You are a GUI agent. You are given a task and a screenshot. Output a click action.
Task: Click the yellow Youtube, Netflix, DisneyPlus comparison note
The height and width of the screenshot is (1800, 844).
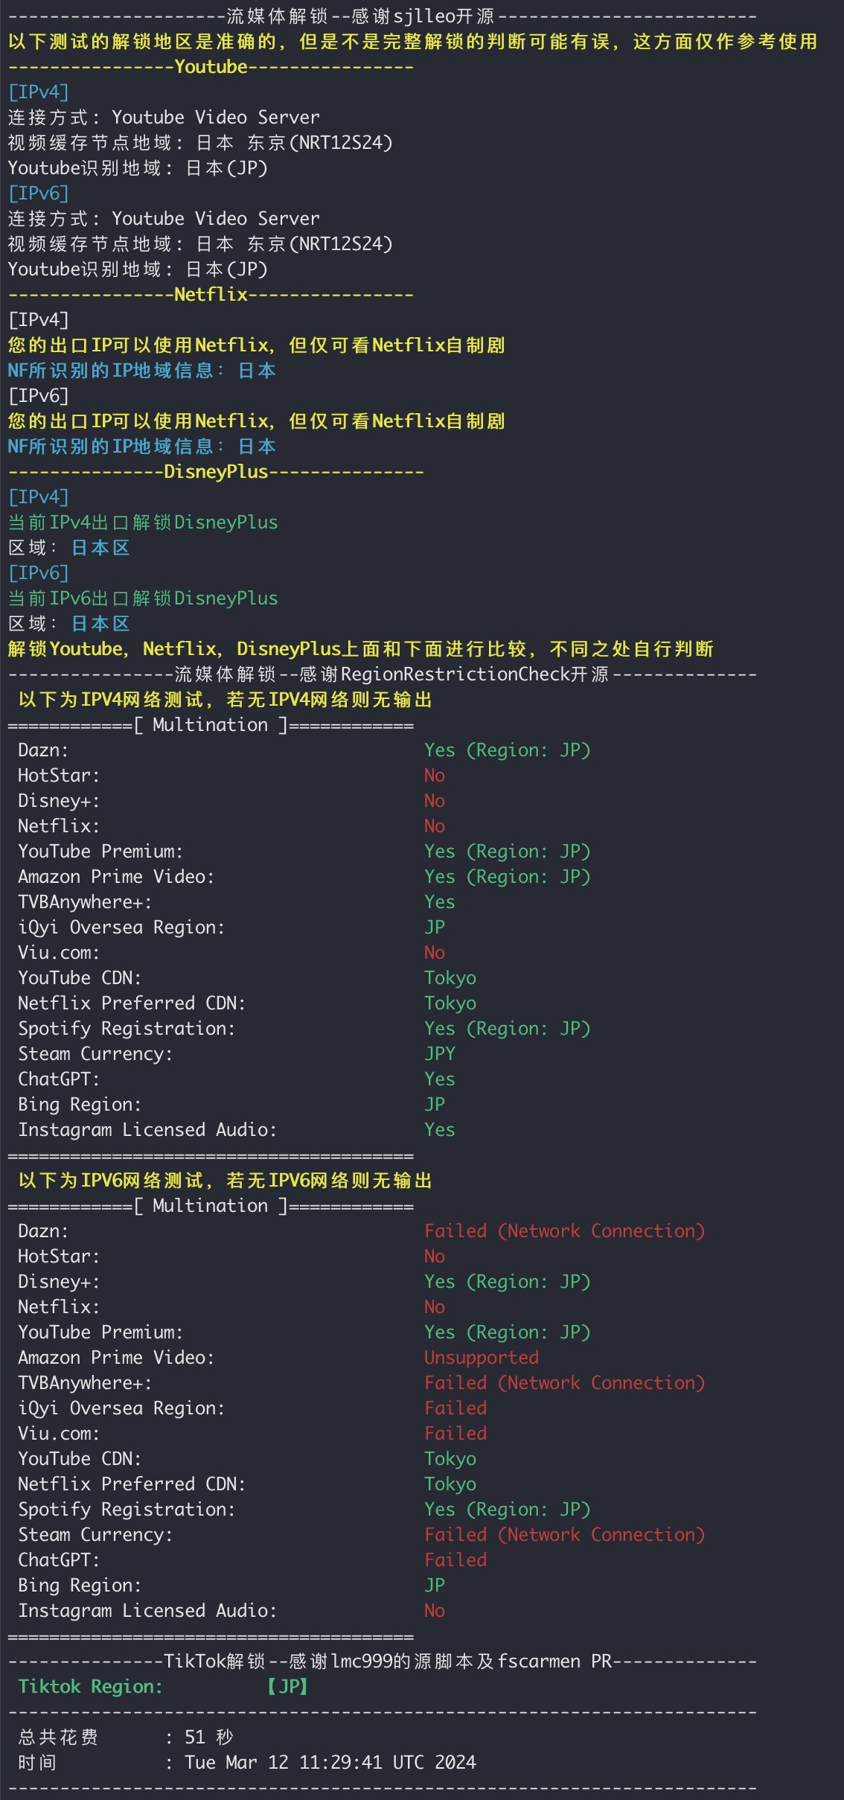[x=360, y=649]
